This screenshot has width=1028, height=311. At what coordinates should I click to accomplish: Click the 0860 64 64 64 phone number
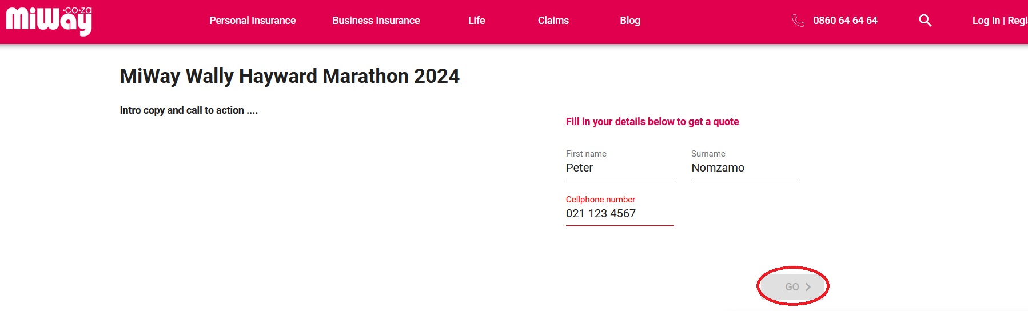point(845,21)
